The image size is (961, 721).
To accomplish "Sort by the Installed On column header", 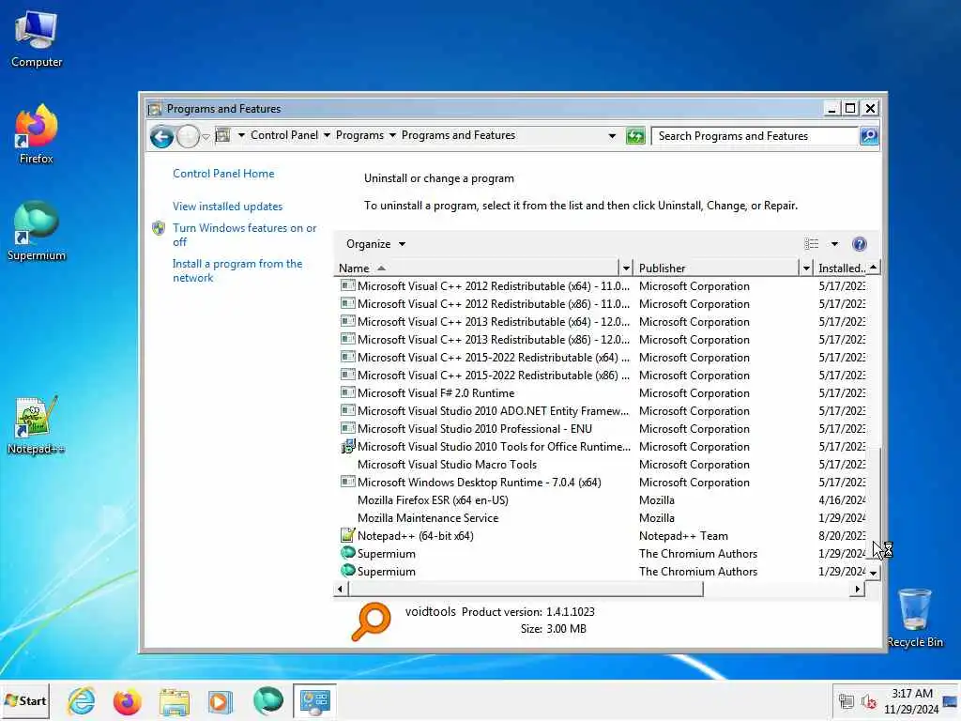I will point(842,268).
